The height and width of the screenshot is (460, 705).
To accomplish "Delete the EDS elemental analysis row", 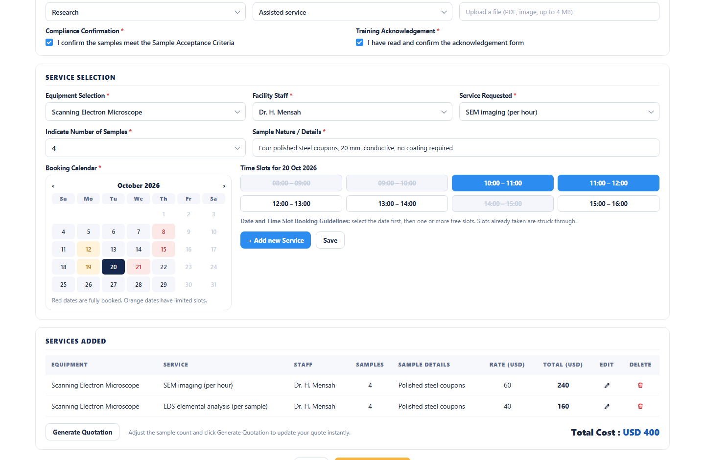I will pyautogui.click(x=640, y=406).
